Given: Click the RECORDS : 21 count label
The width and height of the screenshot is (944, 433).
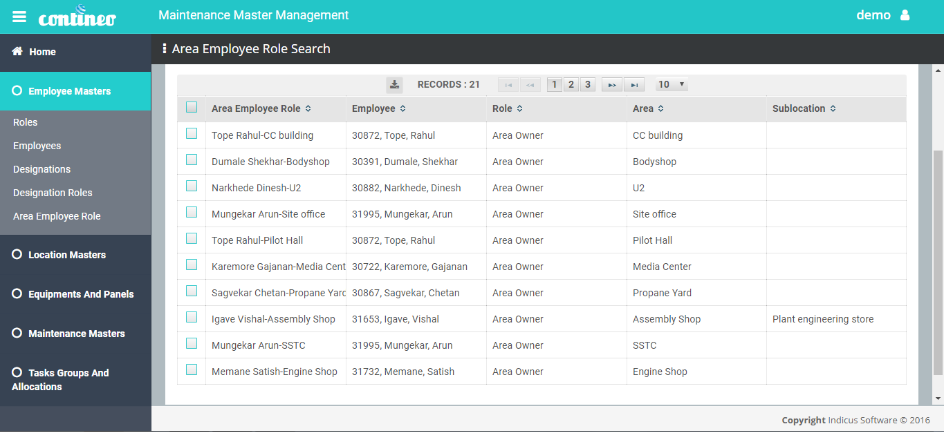Looking at the screenshot, I should [x=449, y=84].
